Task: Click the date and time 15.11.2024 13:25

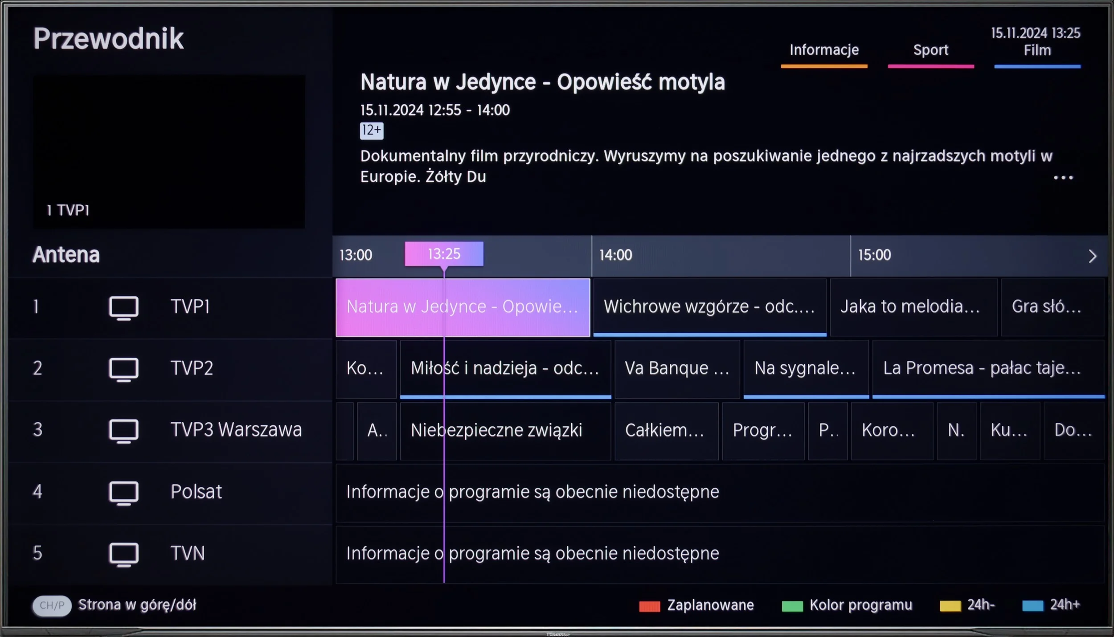Action: point(1036,33)
